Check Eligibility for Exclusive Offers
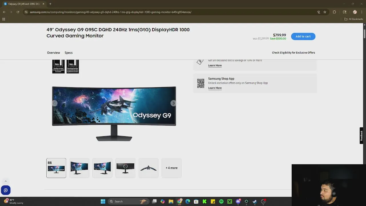366x206 pixels. tap(293, 53)
